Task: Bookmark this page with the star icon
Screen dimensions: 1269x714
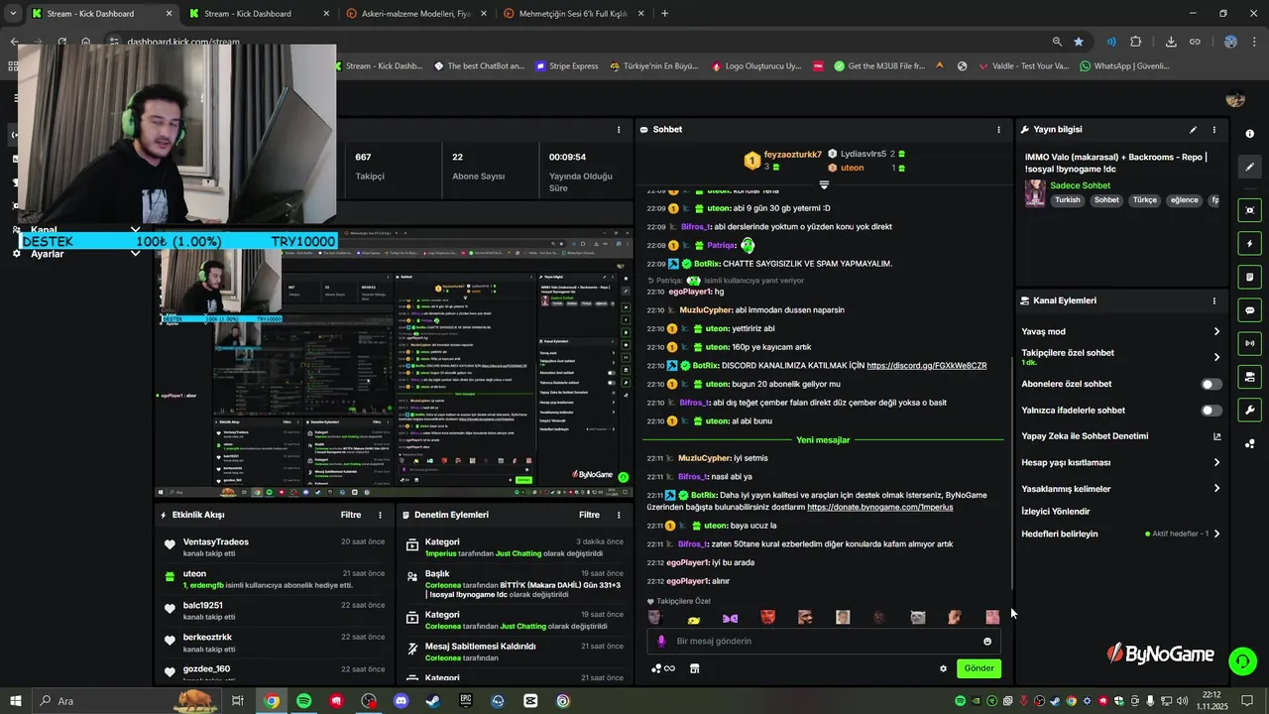Action: [x=1079, y=42]
